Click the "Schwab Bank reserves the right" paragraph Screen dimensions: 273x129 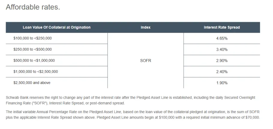click(x=130, y=100)
